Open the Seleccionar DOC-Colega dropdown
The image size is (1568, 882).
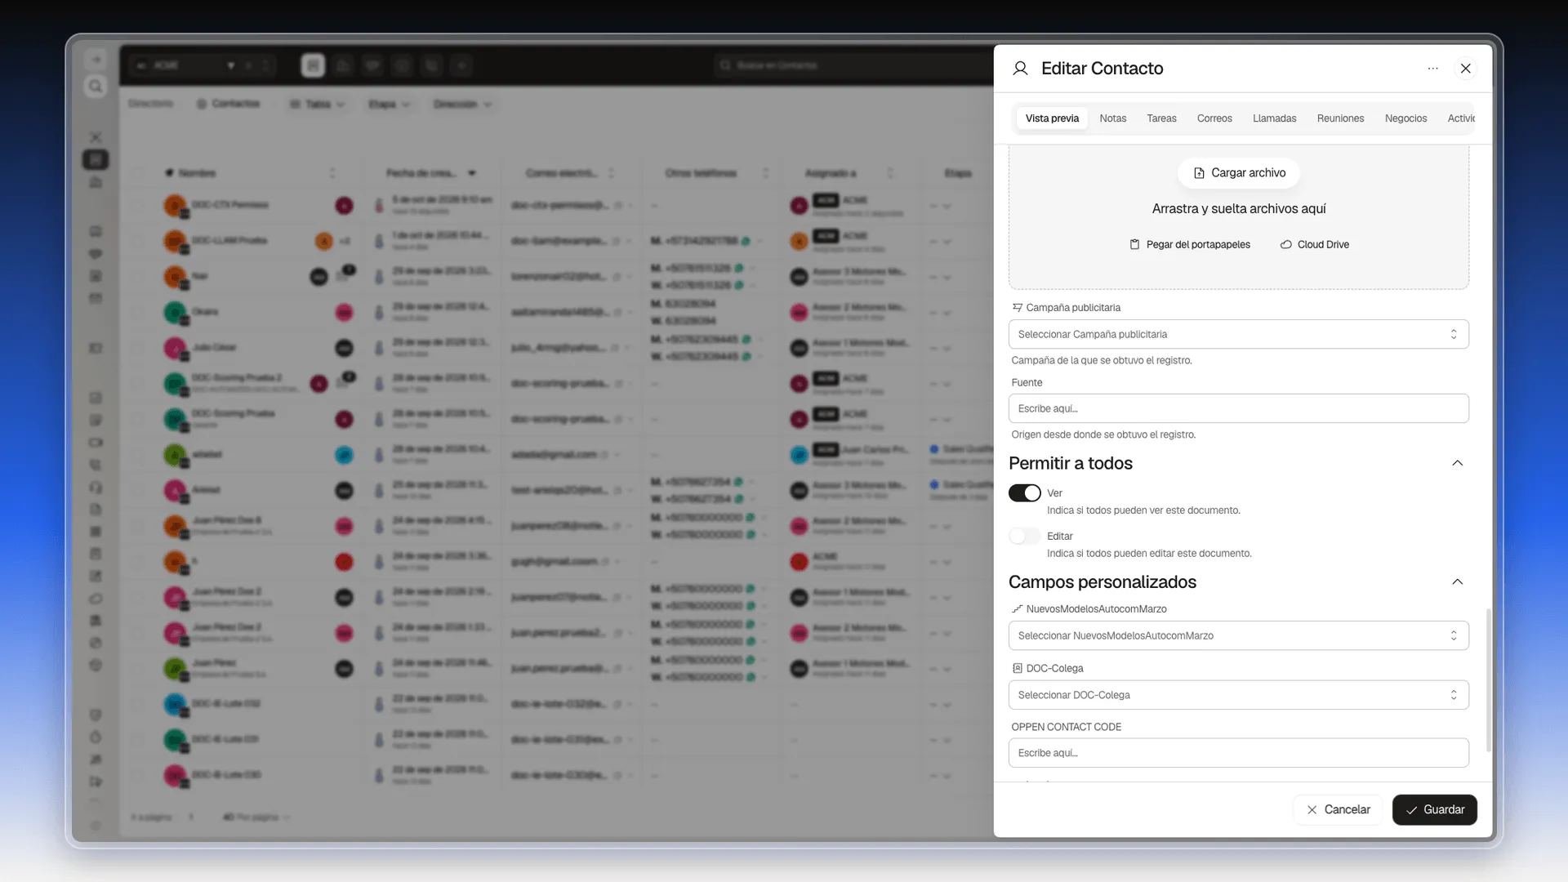(x=1238, y=695)
